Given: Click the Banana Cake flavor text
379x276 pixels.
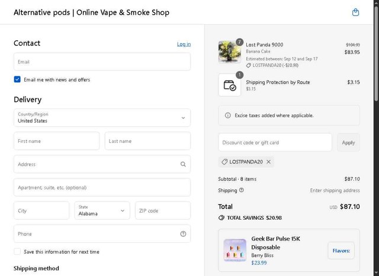Looking at the screenshot, I should pyautogui.click(x=258, y=52).
